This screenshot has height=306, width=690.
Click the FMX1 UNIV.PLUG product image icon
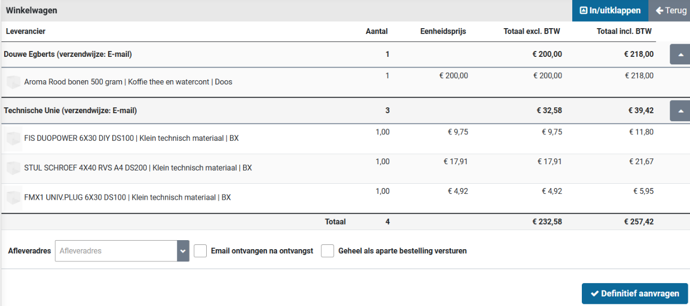click(13, 198)
